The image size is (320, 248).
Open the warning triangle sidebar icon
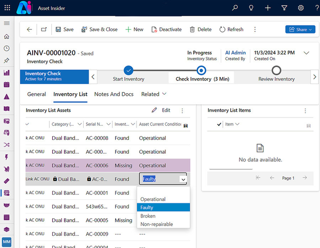pos(6,96)
